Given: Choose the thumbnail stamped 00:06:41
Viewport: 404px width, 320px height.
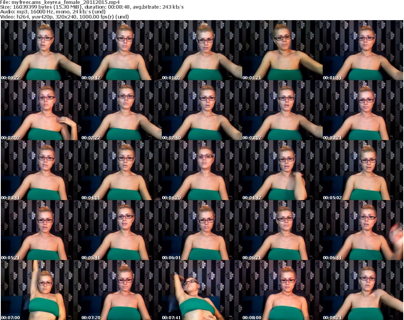Looking at the screenshot, I should (x=363, y=230).
